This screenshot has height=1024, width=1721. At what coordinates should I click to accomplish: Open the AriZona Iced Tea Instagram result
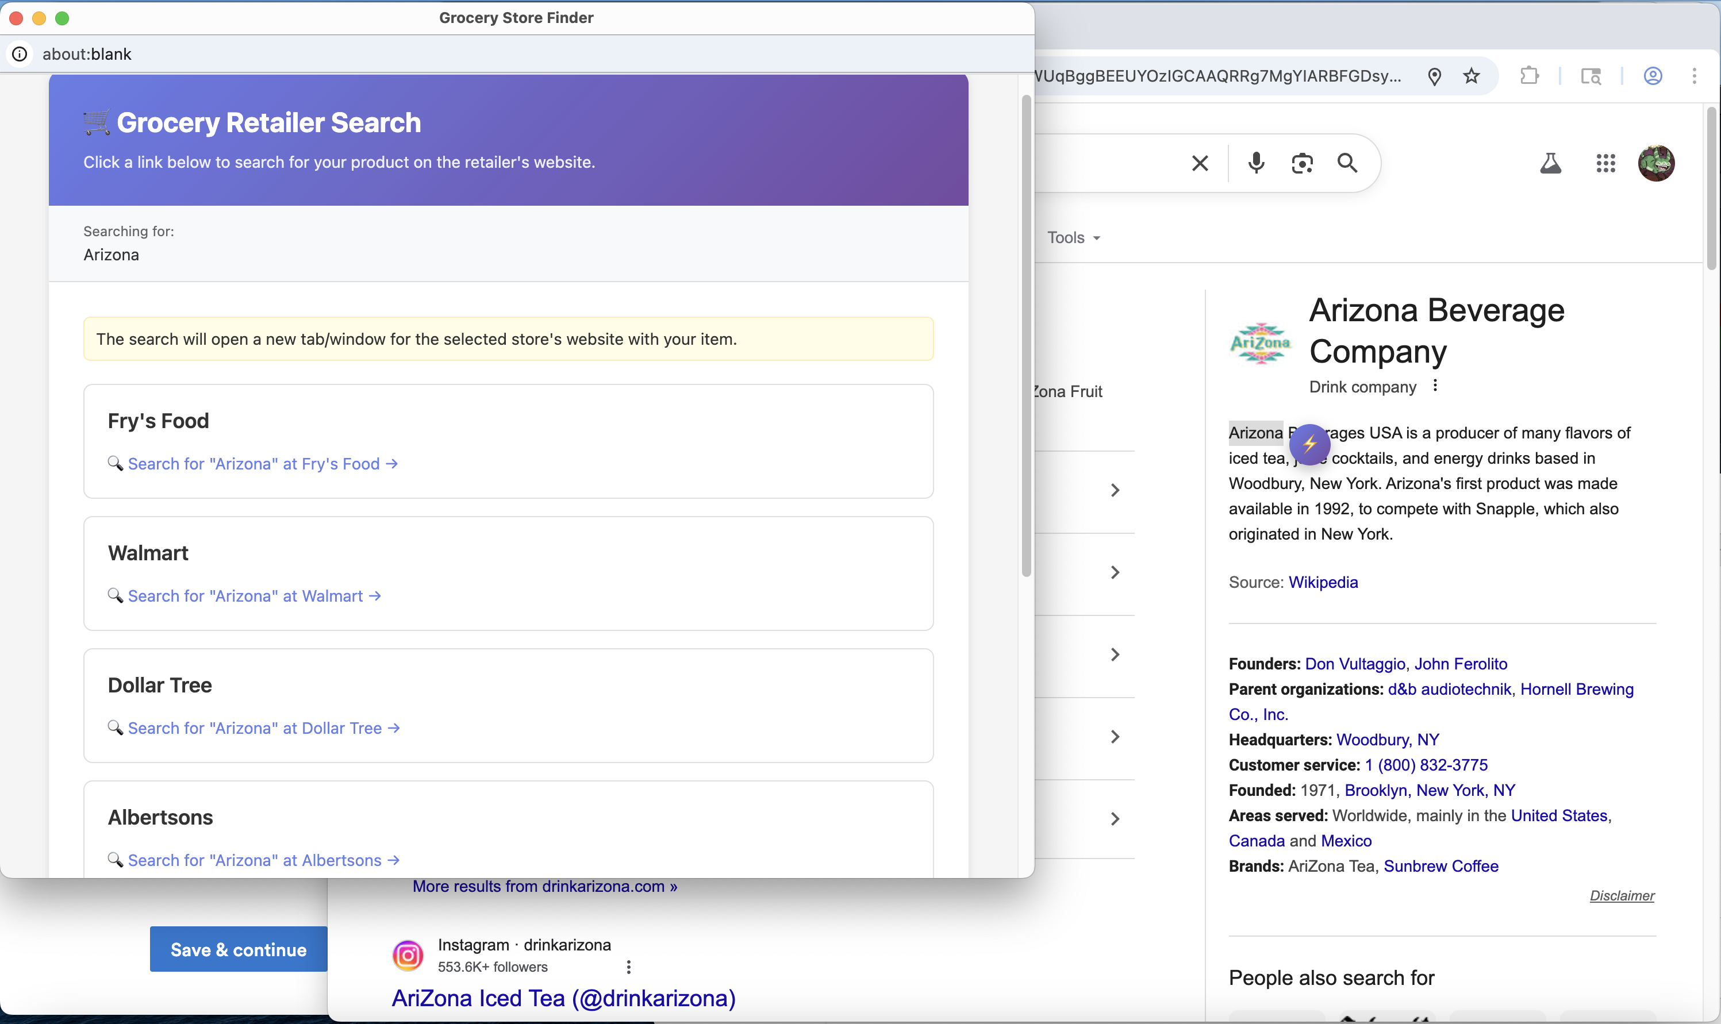[x=563, y=998]
